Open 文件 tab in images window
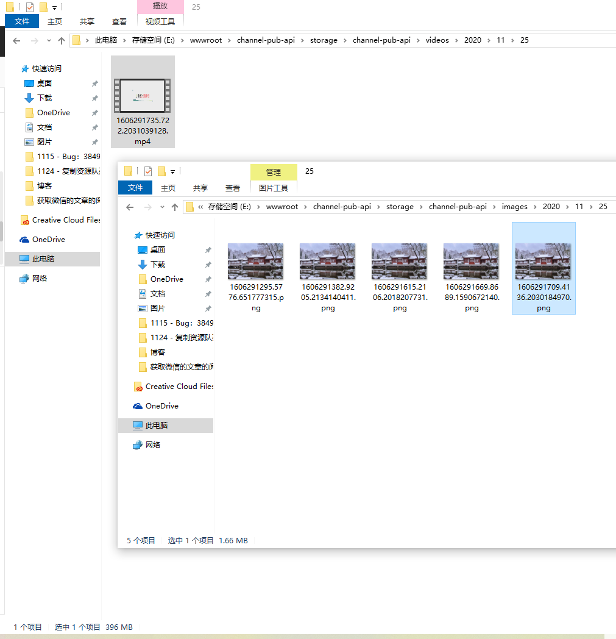 point(135,187)
